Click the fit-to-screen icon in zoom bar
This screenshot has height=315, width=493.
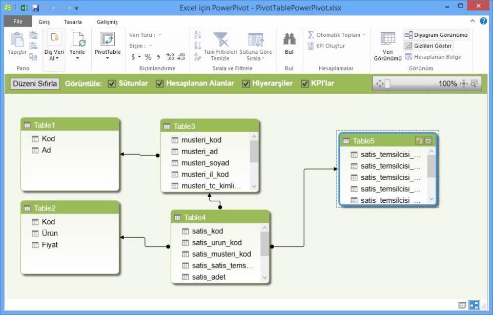(464, 83)
